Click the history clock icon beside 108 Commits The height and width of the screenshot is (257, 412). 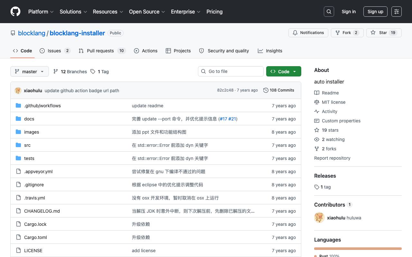click(x=266, y=90)
